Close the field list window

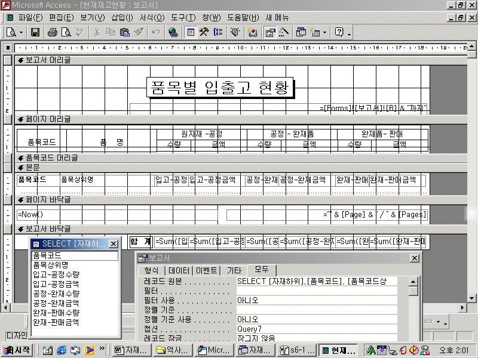[x=114, y=244]
